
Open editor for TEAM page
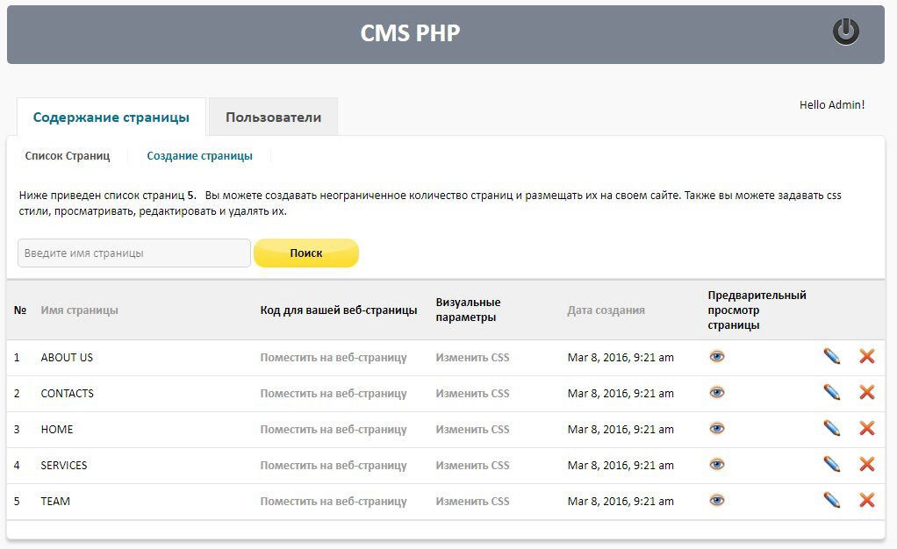pos(832,500)
